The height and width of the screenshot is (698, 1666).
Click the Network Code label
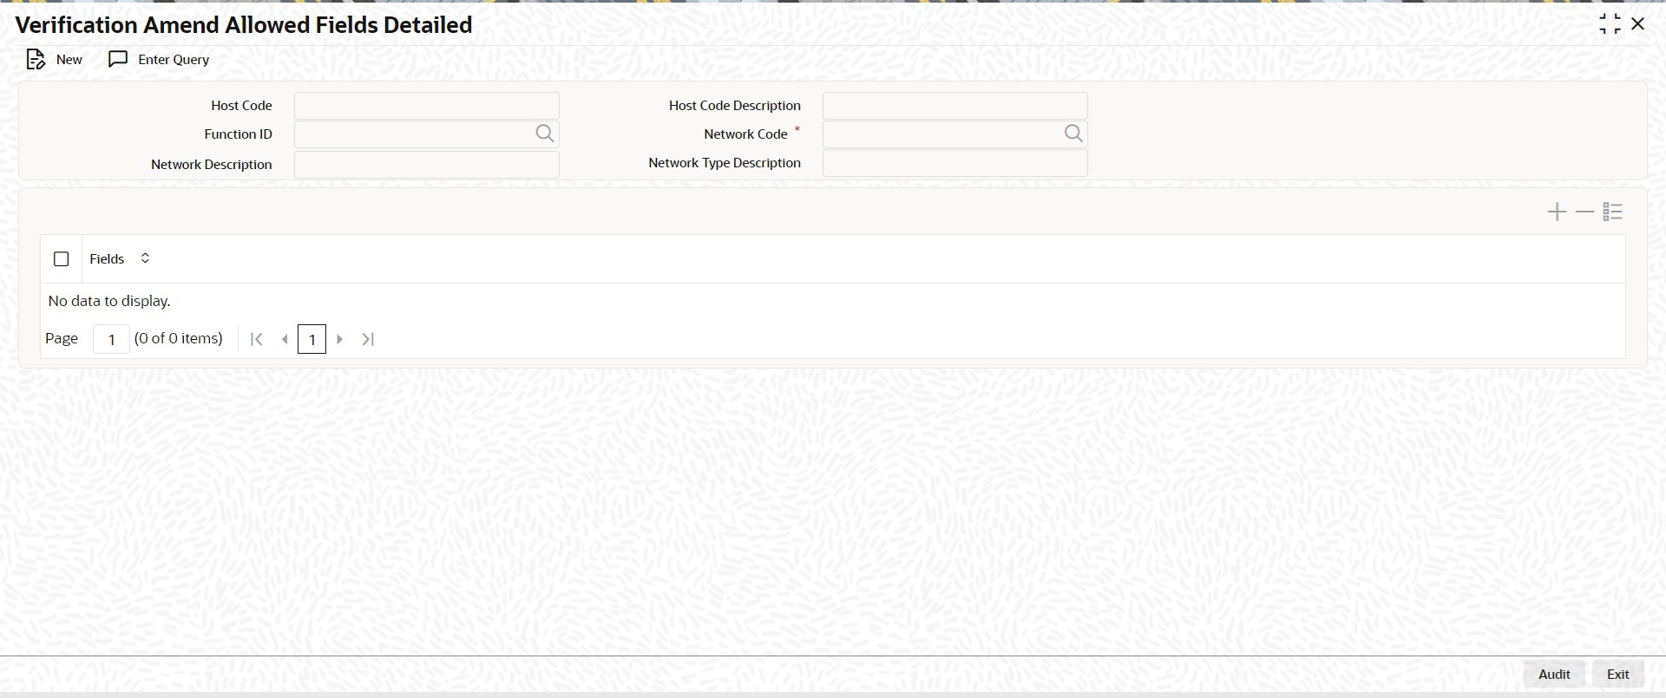click(745, 134)
